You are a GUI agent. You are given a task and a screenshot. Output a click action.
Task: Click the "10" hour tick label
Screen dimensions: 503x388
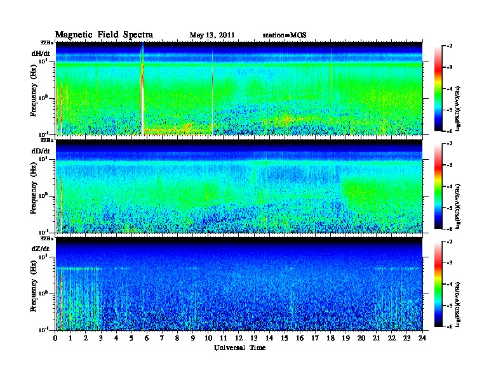pyautogui.click(x=208, y=339)
